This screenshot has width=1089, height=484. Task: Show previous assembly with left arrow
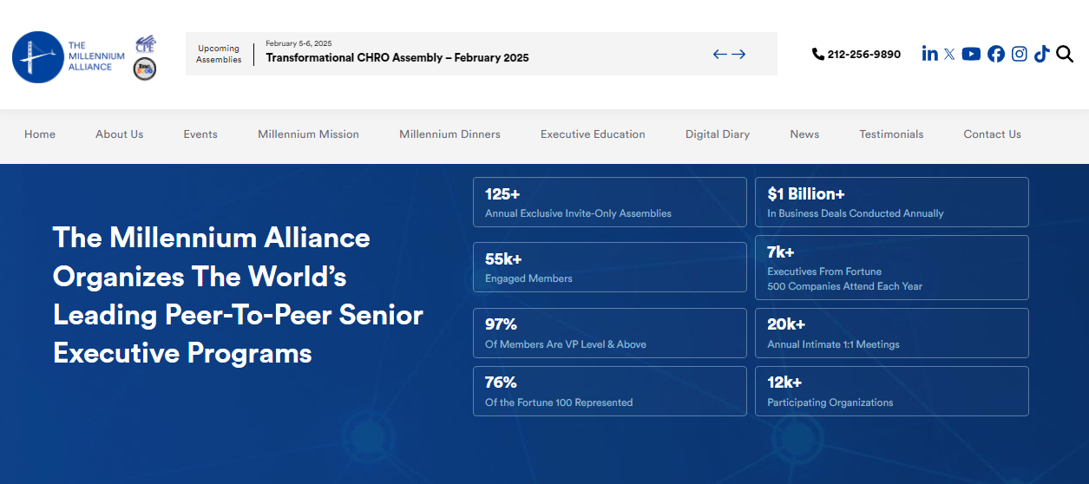coord(719,54)
